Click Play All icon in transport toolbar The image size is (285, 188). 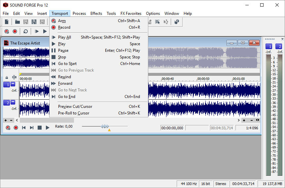click(x=37, y=31)
